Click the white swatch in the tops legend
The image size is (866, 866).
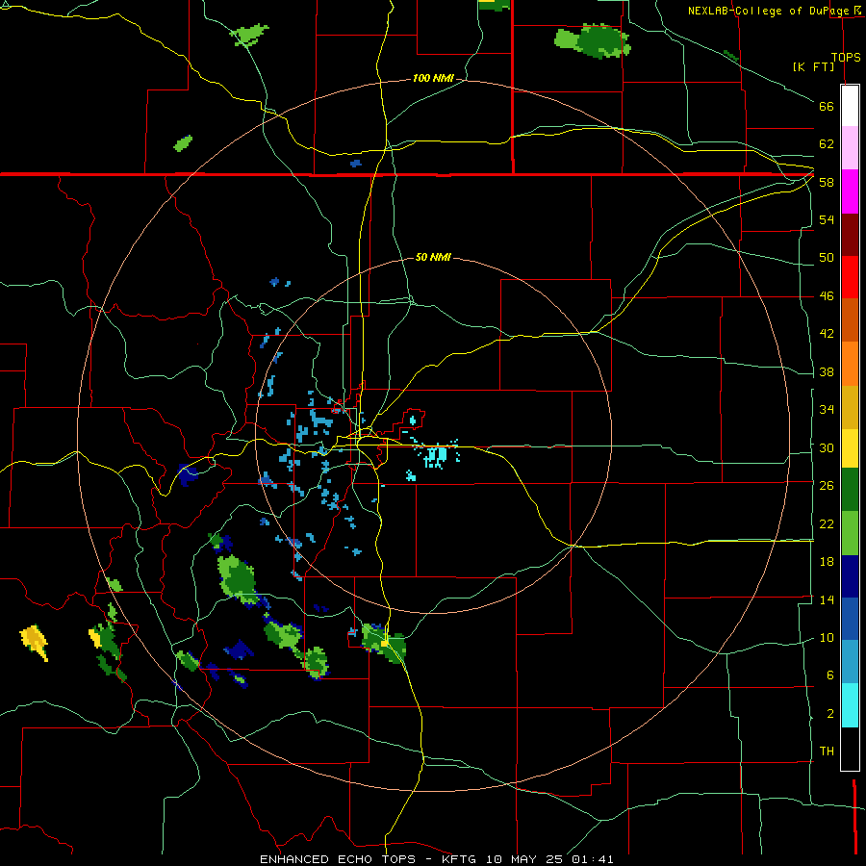click(850, 106)
